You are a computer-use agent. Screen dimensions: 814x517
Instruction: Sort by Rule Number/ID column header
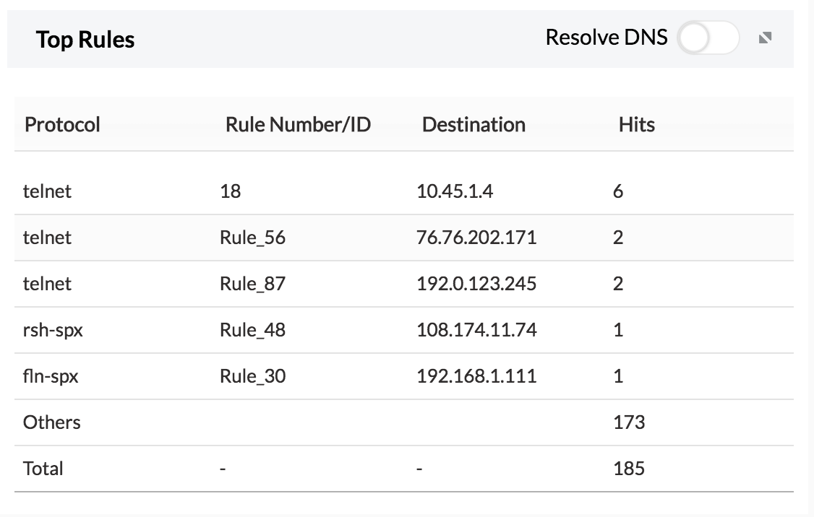pos(298,124)
